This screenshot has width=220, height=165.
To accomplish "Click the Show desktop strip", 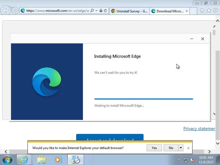I will click(x=218, y=160).
